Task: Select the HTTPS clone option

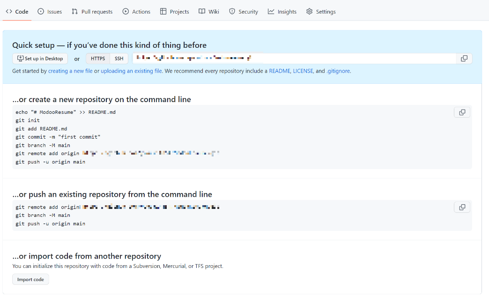Action: click(98, 59)
